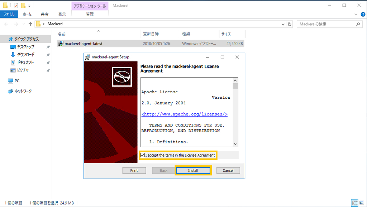Open ダウンロード in navigation pane
The image size is (367, 207).
[x=26, y=55]
